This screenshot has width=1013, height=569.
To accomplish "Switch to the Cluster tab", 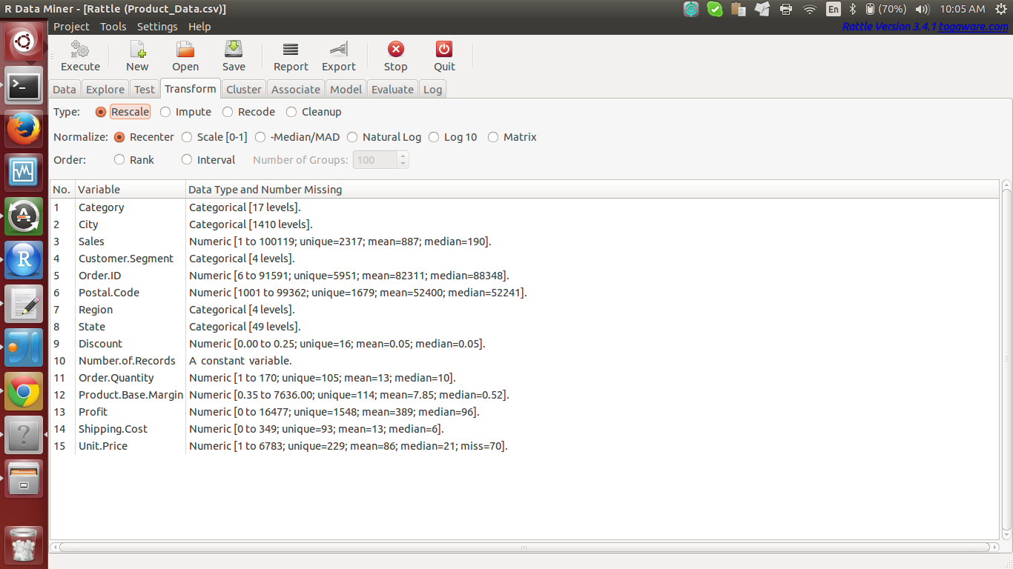I will tap(244, 90).
